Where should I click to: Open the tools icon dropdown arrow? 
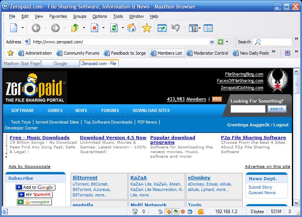(200, 28)
